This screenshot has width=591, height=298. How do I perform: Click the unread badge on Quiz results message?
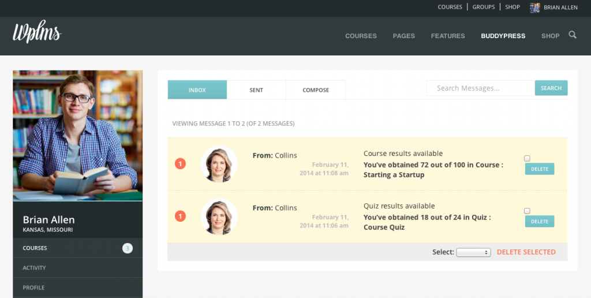click(x=180, y=217)
